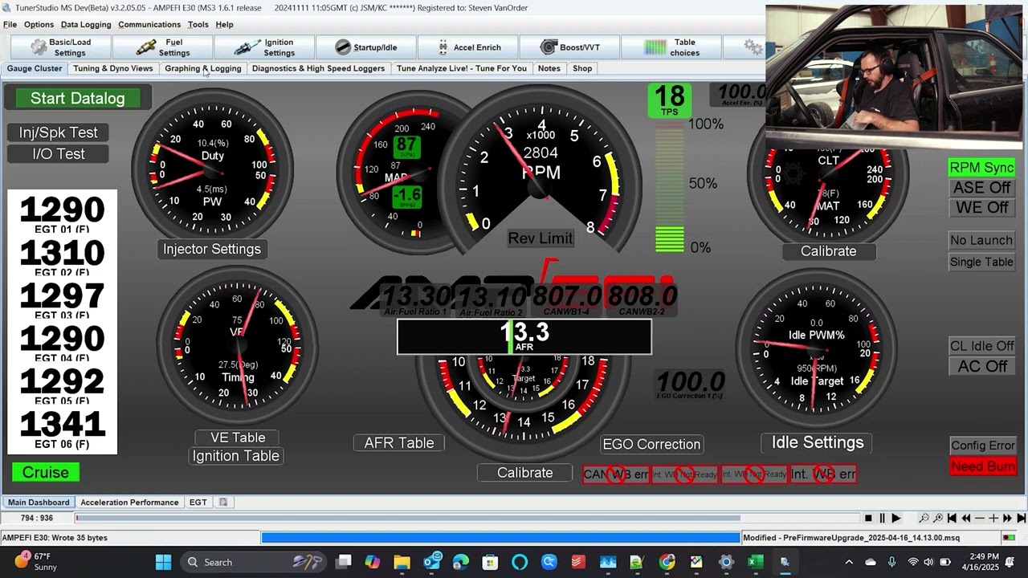The image size is (1028, 578).
Task: Open Tune Analyze Live! tab
Action: 462,68
